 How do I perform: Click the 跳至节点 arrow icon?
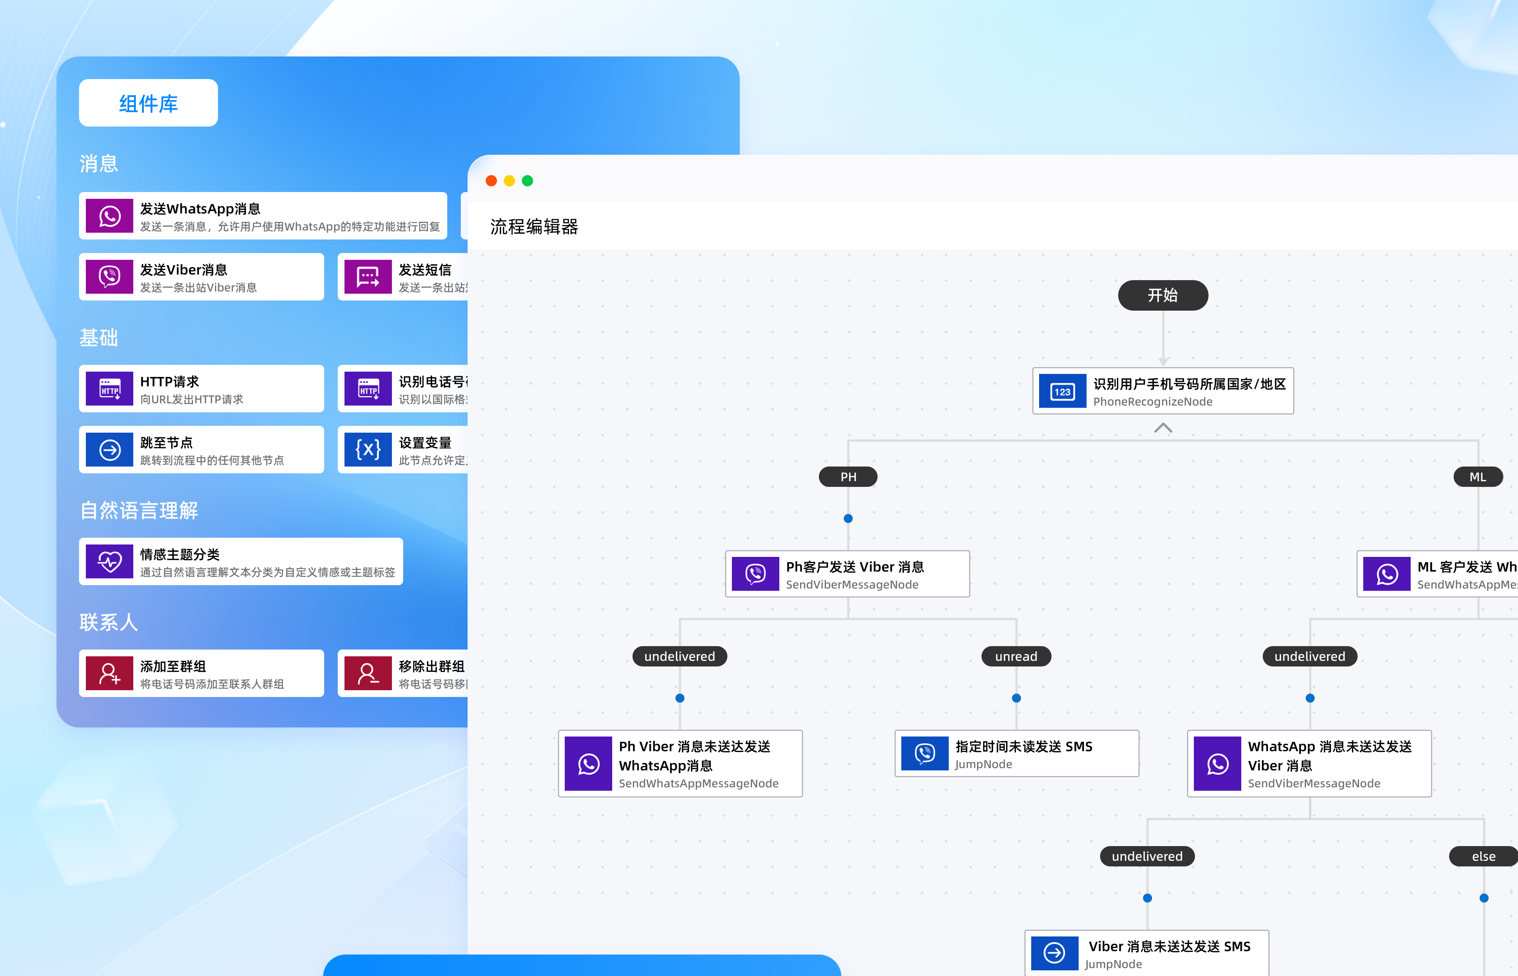pyautogui.click(x=110, y=450)
